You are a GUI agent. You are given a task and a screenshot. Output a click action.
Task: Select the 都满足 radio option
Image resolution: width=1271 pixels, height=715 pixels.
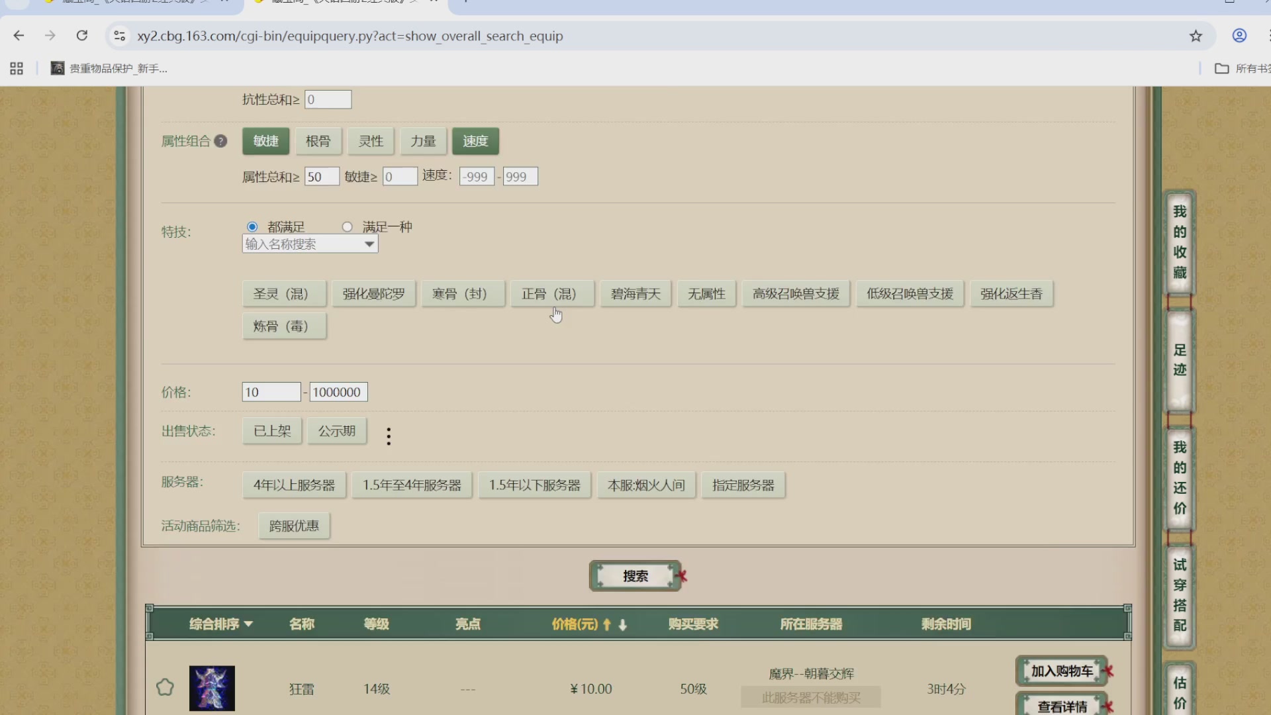point(252,226)
